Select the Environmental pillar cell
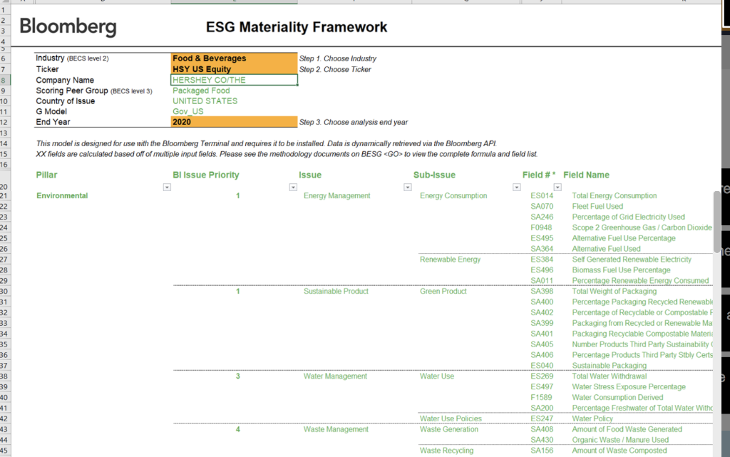This screenshot has width=730, height=457. pyautogui.click(x=64, y=195)
